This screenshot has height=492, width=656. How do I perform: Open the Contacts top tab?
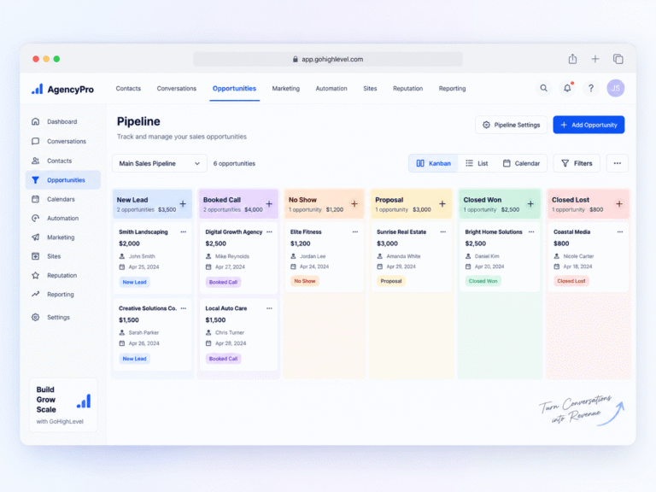(x=128, y=89)
